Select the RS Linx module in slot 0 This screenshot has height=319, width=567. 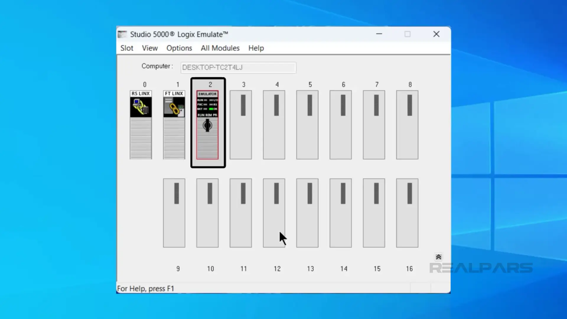coord(141,124)
